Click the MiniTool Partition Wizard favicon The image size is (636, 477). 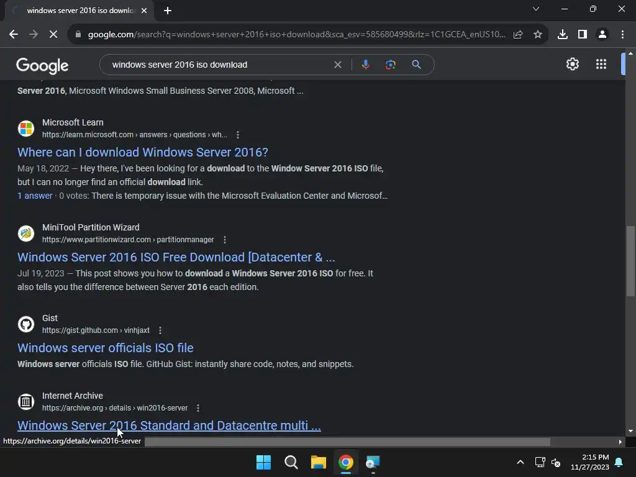tap(26, 234)
